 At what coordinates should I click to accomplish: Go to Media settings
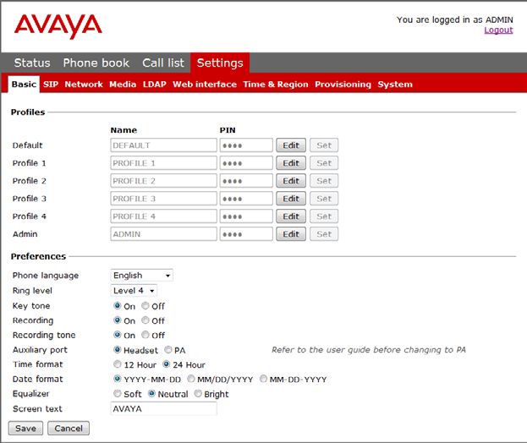(123, 84)
